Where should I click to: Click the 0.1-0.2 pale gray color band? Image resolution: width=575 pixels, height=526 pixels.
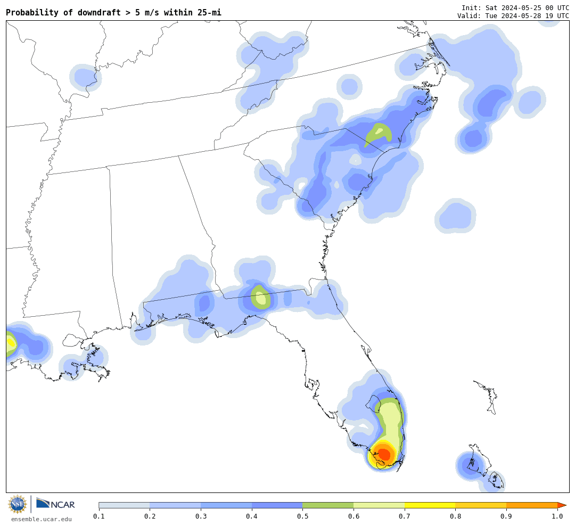(x=124, y=505)
